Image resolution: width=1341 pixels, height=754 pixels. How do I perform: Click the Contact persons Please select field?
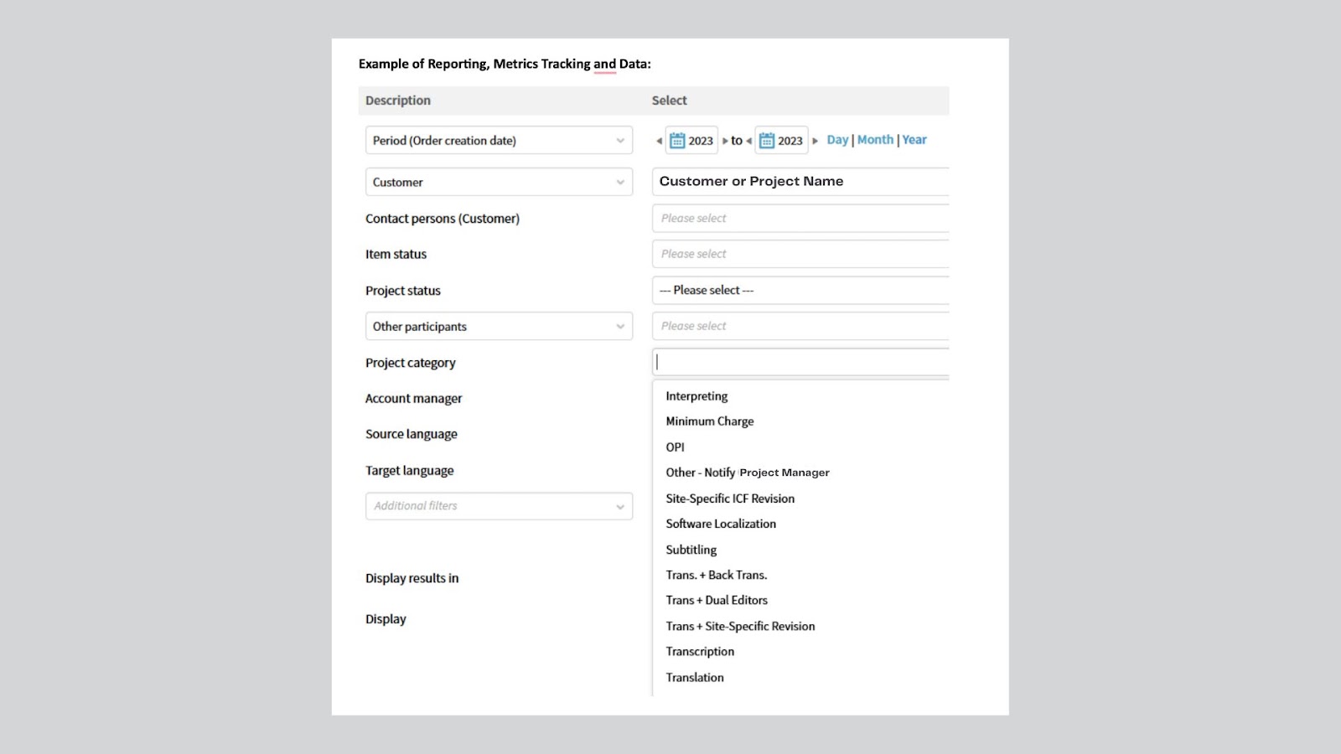pos(800,218)
